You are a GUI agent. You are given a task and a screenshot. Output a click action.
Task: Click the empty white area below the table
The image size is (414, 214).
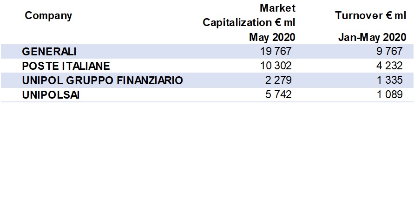[x=207, y=158]
